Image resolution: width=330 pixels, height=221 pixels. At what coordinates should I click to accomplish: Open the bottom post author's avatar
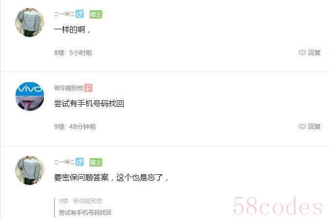click(30, 170)
